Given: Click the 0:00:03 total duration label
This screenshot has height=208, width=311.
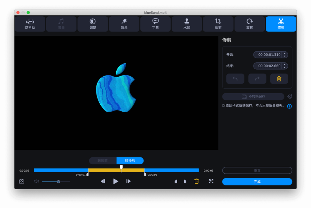Looking at the screenshot, I should pos(209,171).
